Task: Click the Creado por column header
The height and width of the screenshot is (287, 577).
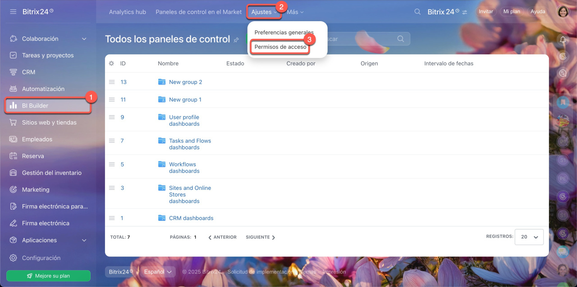Action: (301, 63)
